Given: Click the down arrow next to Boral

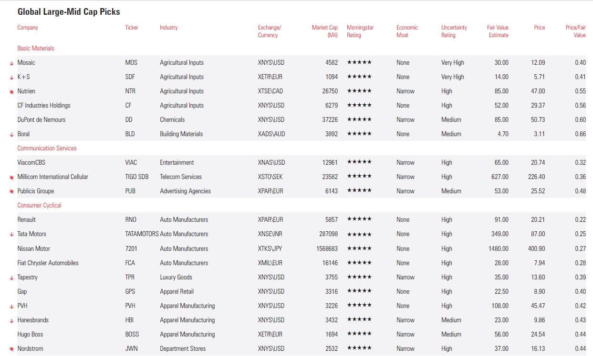Looking at the screenshot, I should [x=11, y=135].
